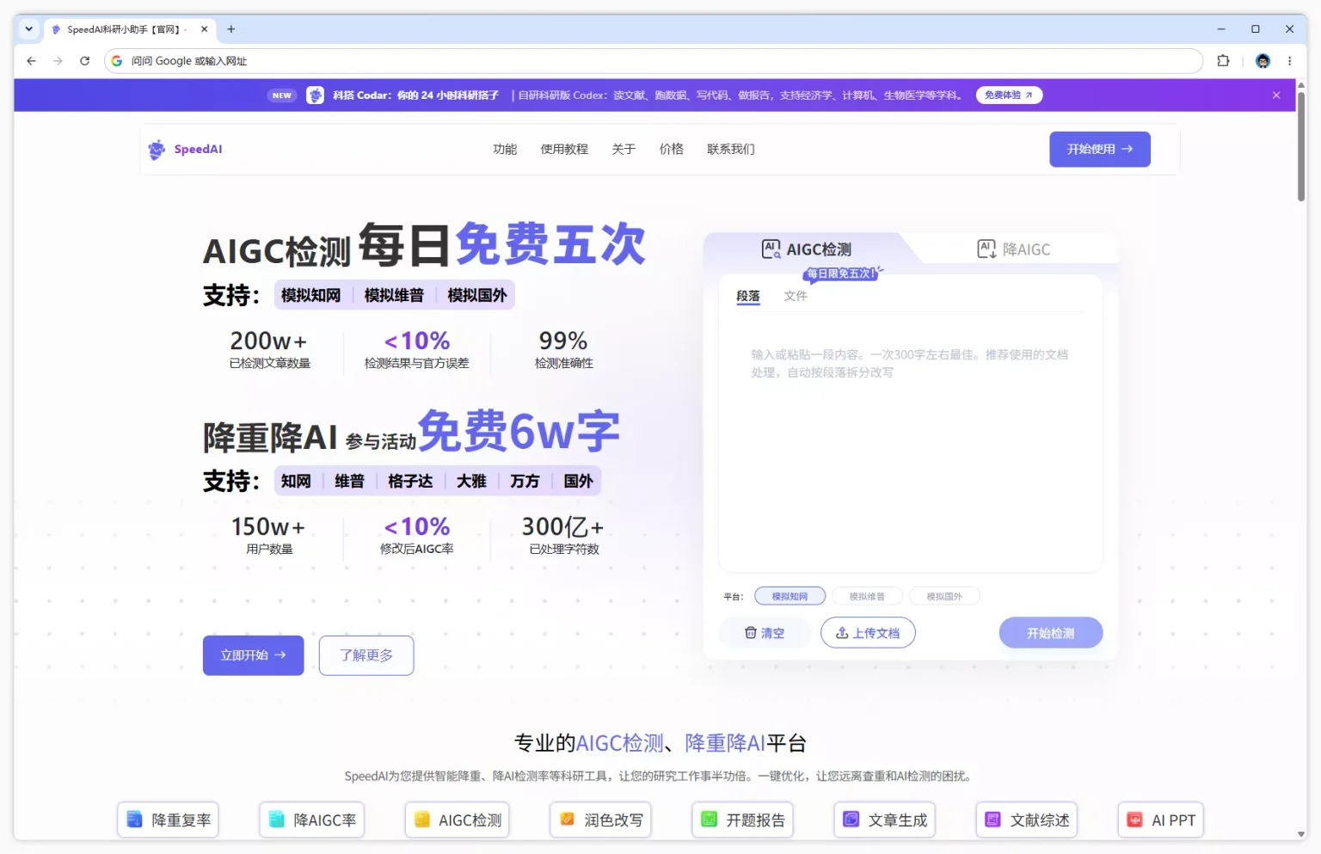1321x854 pixels.
Task: Open the AI PPT tool card
Action: tap(1161, 820)
